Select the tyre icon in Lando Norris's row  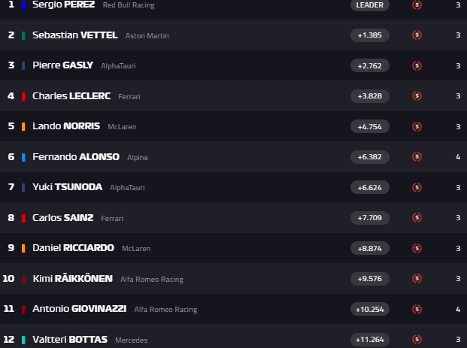click(x=417, y=126)
